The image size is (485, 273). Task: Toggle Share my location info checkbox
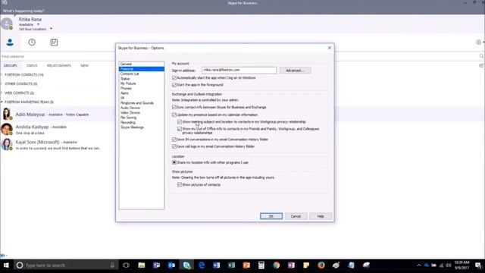pos(174,162)
